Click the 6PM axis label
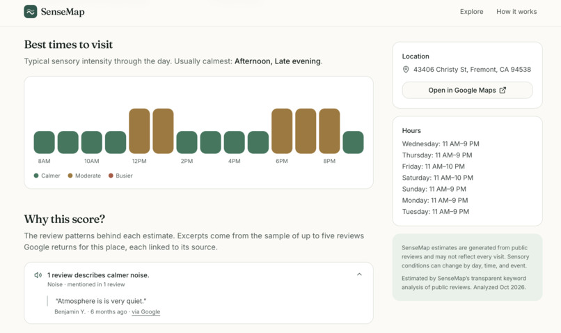This screenshot has height=333, width=561. point(282,161)
